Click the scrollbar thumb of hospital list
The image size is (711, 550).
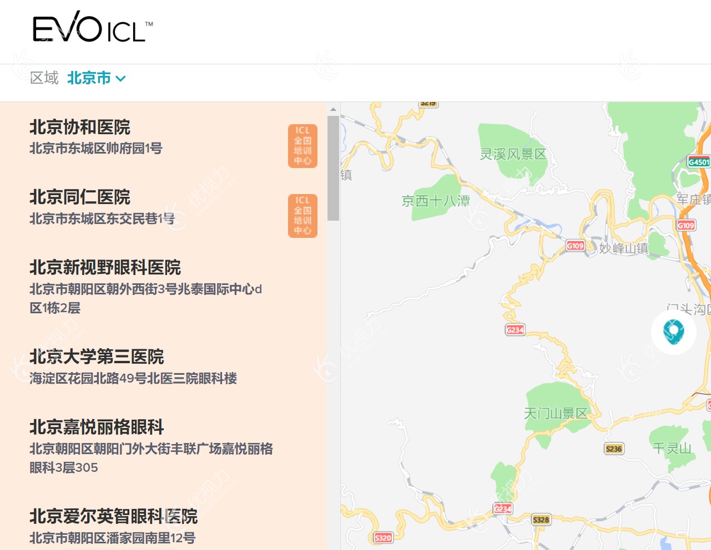(x=333, y=168)
